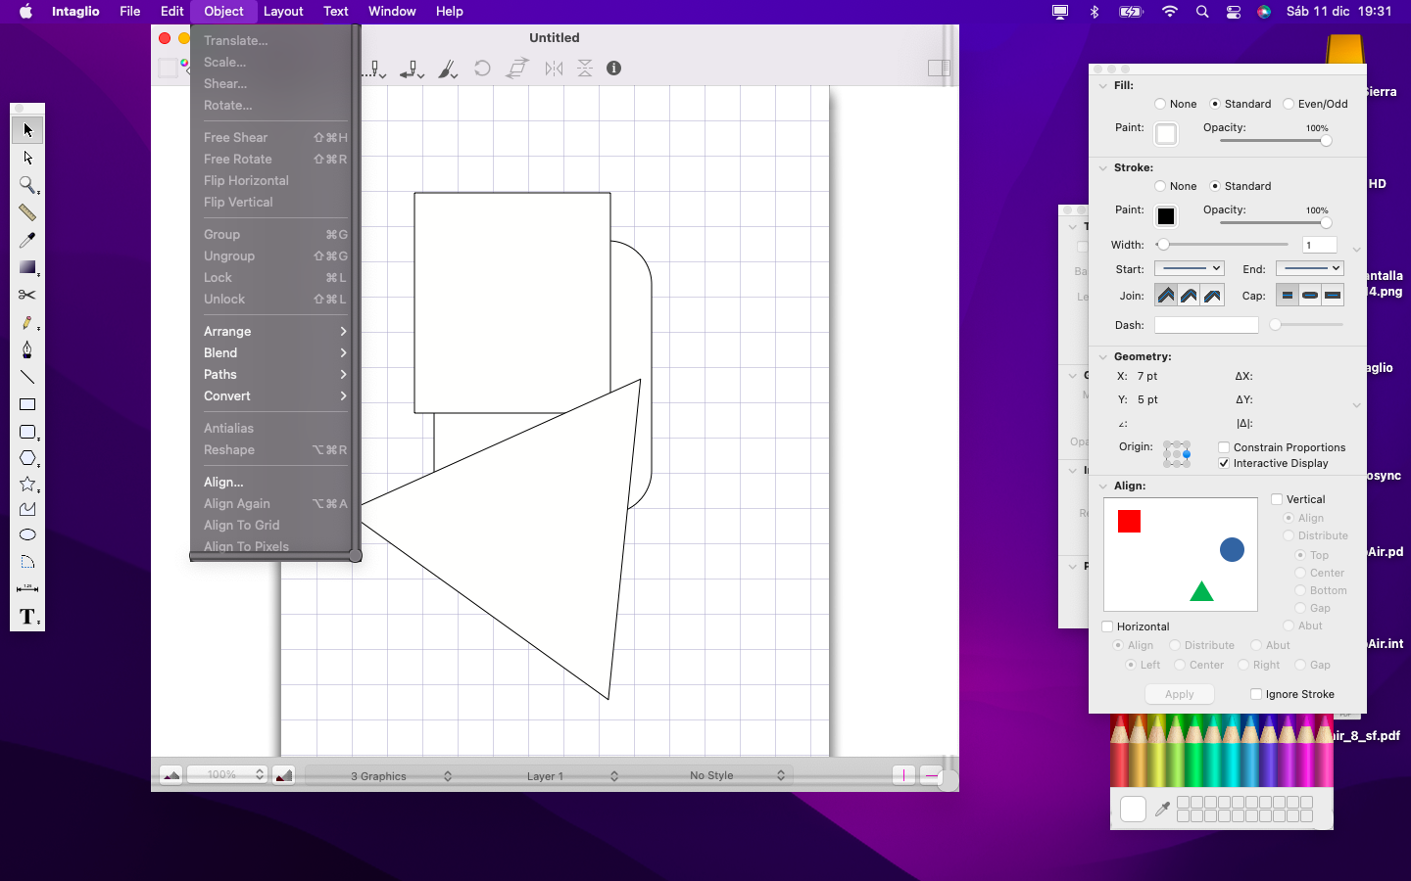Enable Constrain Proportions checkbox
This screenshot has height=881, width=1411.
[1224, 447]
